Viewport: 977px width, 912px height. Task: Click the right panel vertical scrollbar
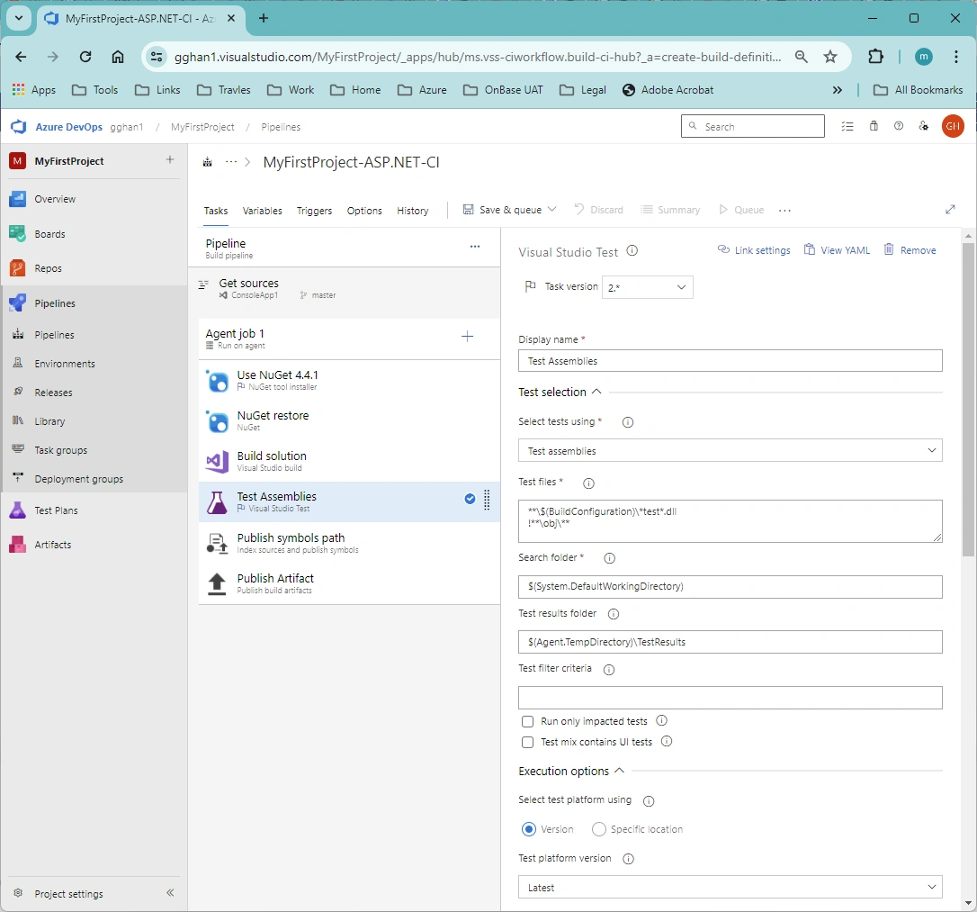click(968, 399)
